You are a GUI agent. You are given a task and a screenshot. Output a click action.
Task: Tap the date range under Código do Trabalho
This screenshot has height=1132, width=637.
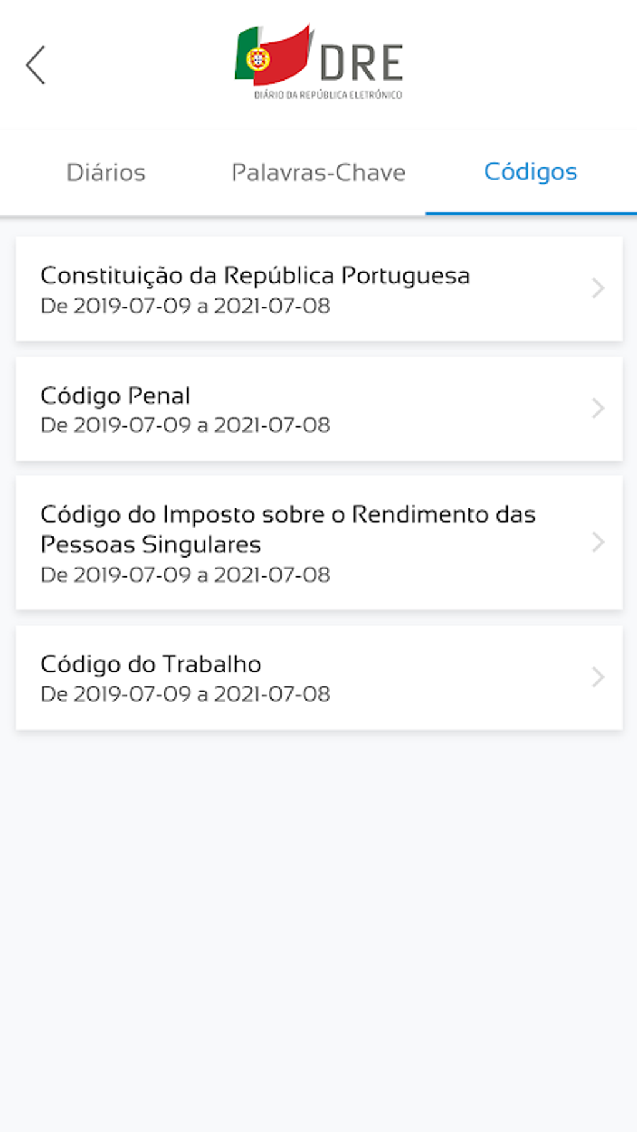185,694
